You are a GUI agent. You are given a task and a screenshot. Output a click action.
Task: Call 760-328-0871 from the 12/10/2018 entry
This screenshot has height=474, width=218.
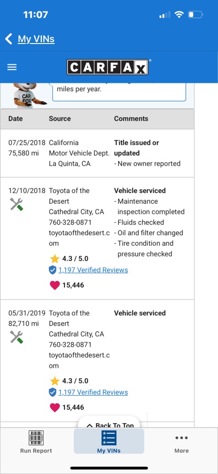(x=70, y=223)
